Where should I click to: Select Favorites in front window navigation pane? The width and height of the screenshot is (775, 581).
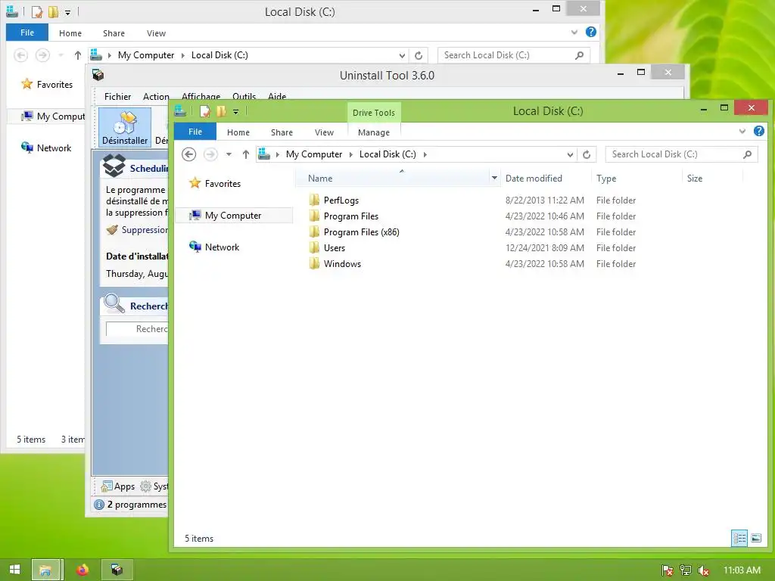[223, 184]
